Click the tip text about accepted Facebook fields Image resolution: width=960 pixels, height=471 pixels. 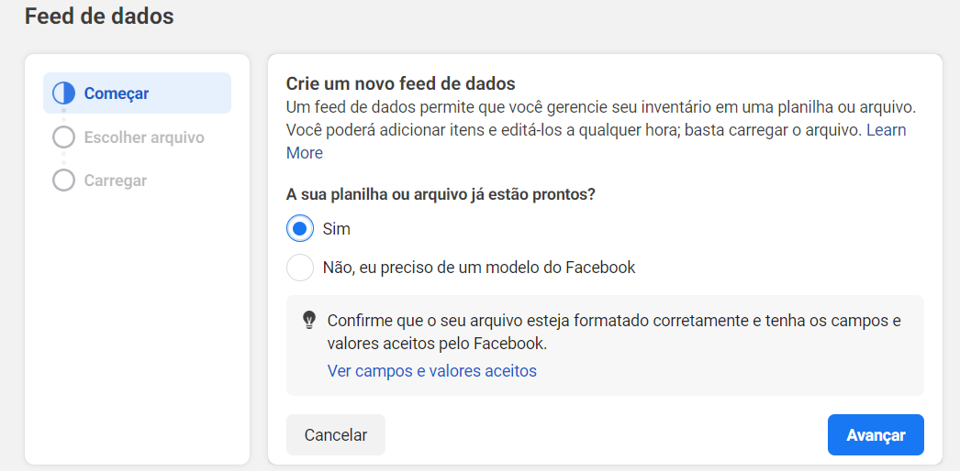point(613,332)
